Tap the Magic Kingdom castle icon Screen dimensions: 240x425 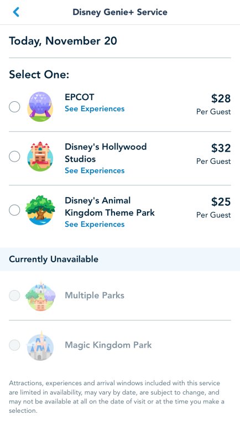40,345
